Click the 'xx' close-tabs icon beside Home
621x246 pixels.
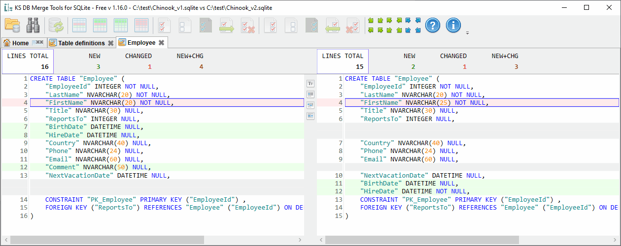tap(37, 43)
